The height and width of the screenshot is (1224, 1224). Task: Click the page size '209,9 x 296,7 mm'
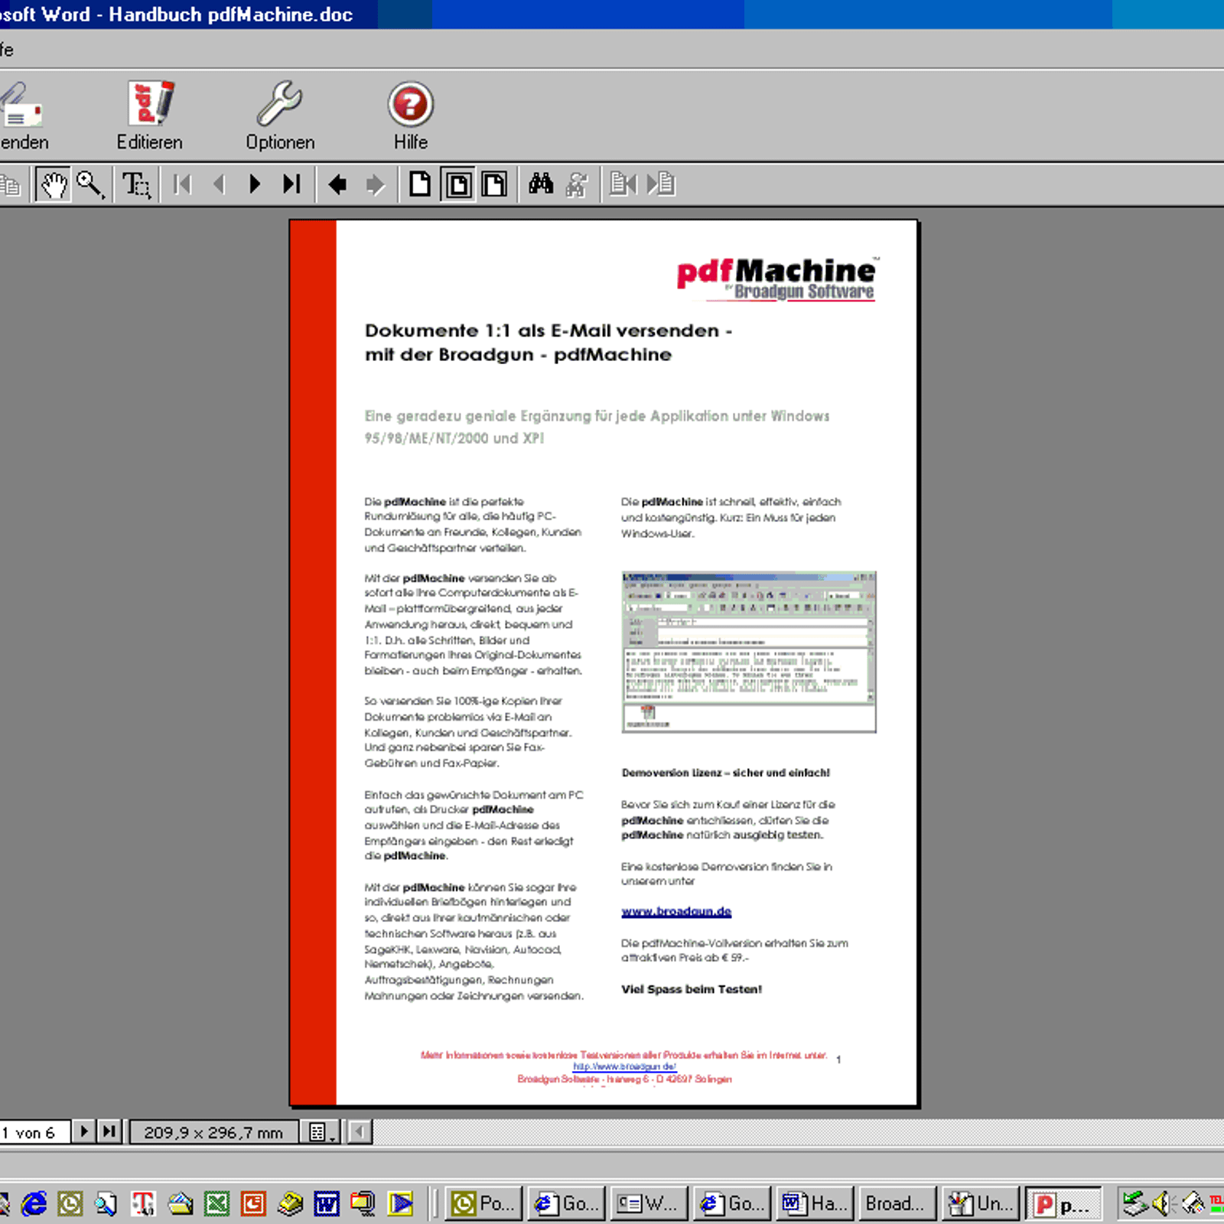[213, 1132]
